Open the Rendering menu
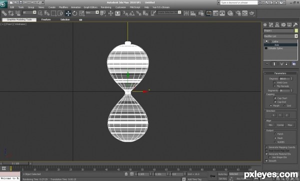Image resolution: width=300 pixels, height=181 pixels. click(x=106, y=7)
